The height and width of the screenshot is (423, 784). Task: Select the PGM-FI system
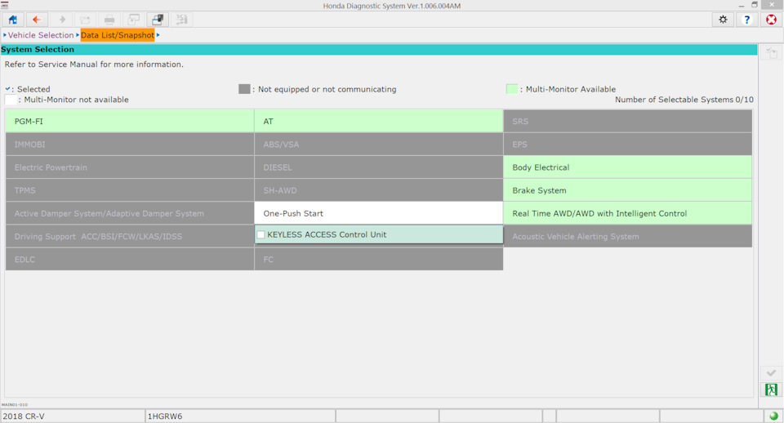(130, 121)
